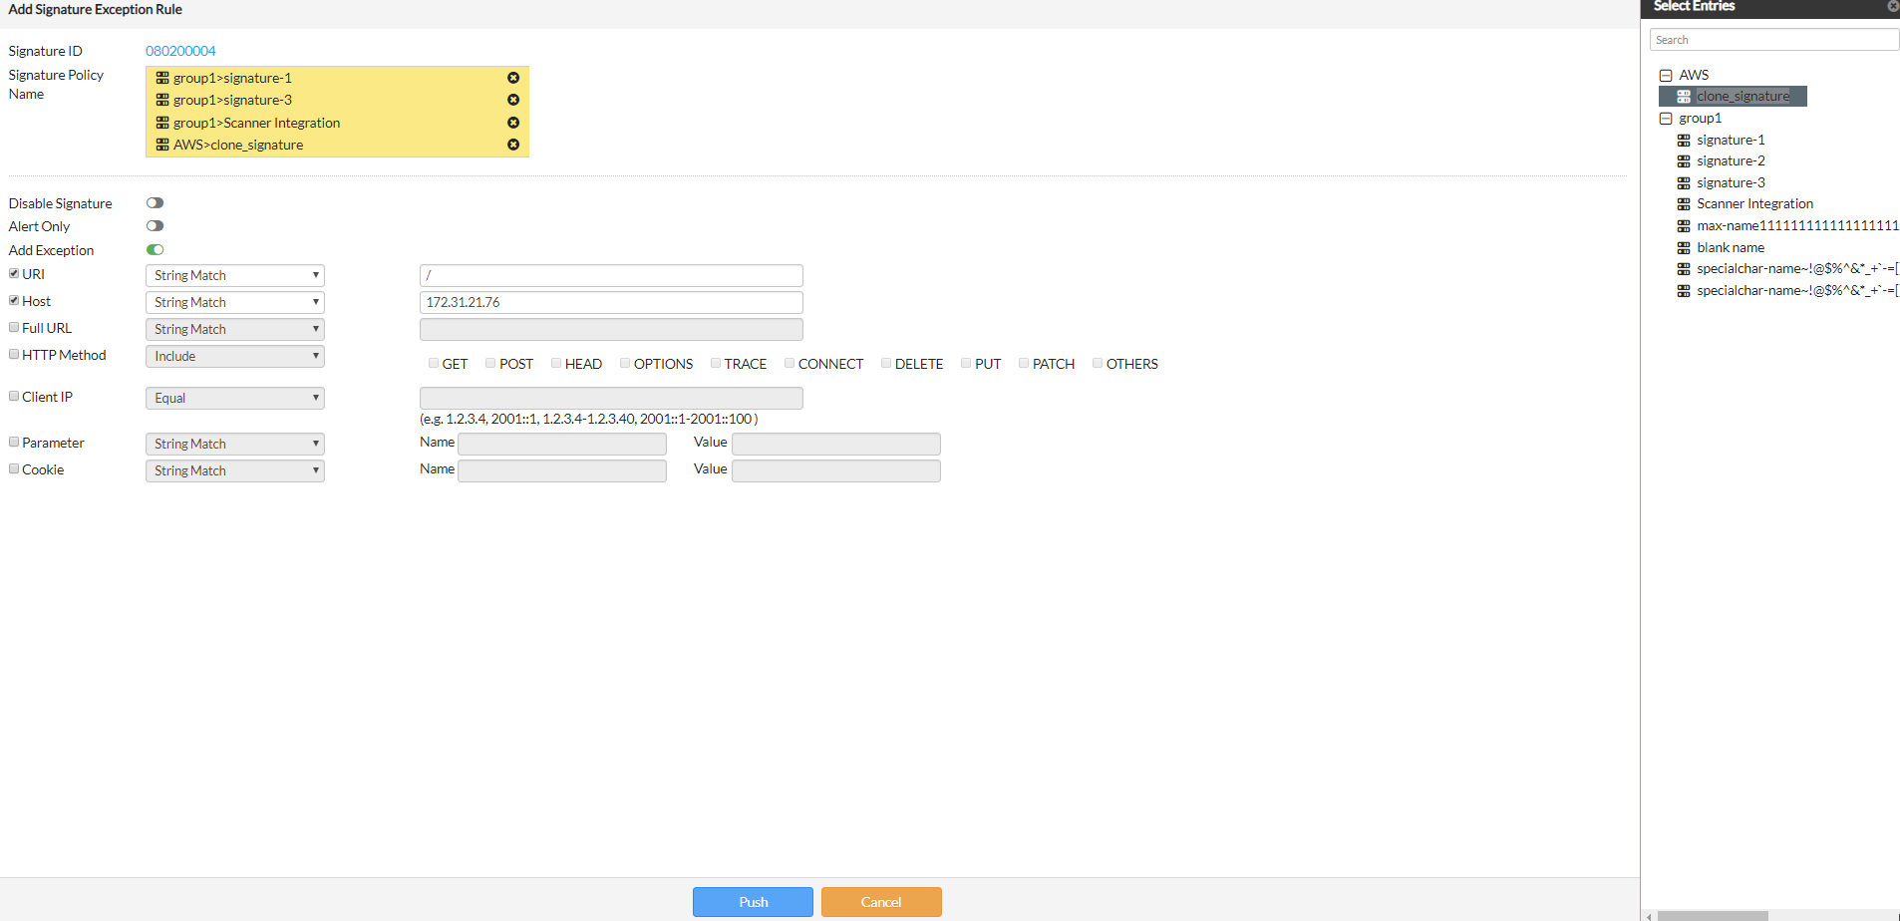
Task: Click the signature icon beside Scanner Integration
Action: pyautogui.click(x=1683, y=203)
